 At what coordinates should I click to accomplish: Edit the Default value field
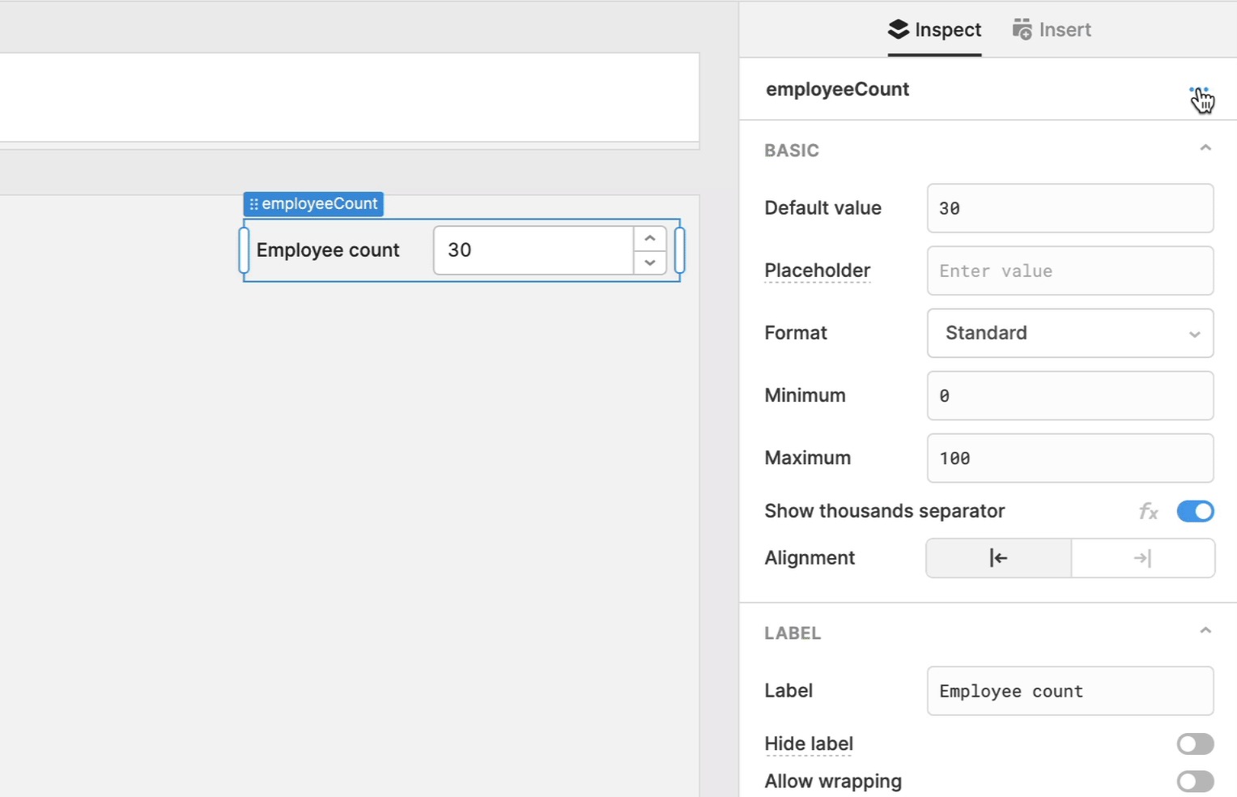tap(1070, 208)
